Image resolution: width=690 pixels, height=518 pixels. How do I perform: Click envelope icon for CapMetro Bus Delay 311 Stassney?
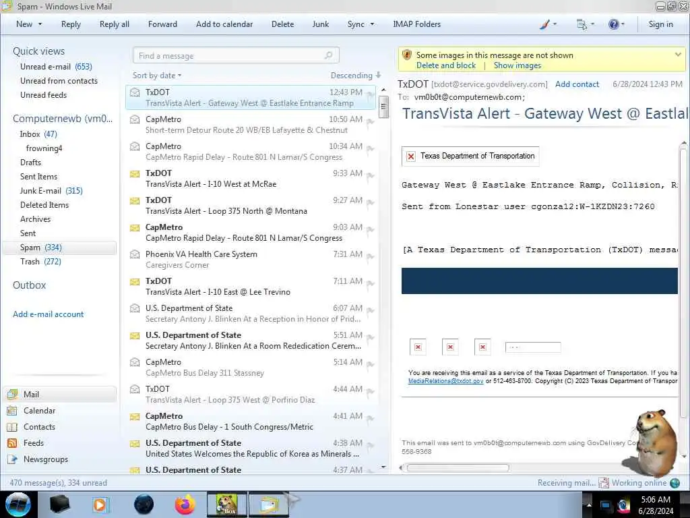pos(135,362)
